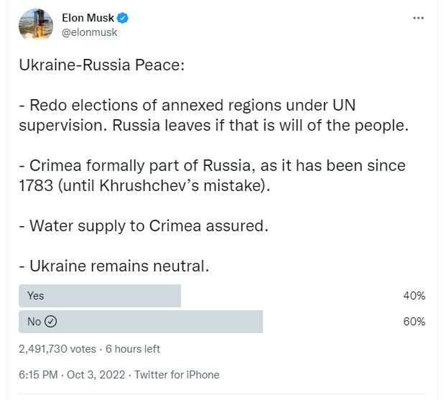Click the blue verified badge icon
Viewport: 444px width, 400px height.
click(x=123, y=18)
